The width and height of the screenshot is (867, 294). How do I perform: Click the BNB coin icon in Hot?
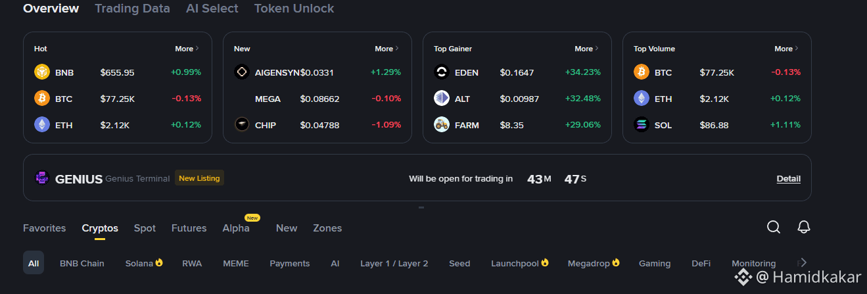click(x=42, y=72)
